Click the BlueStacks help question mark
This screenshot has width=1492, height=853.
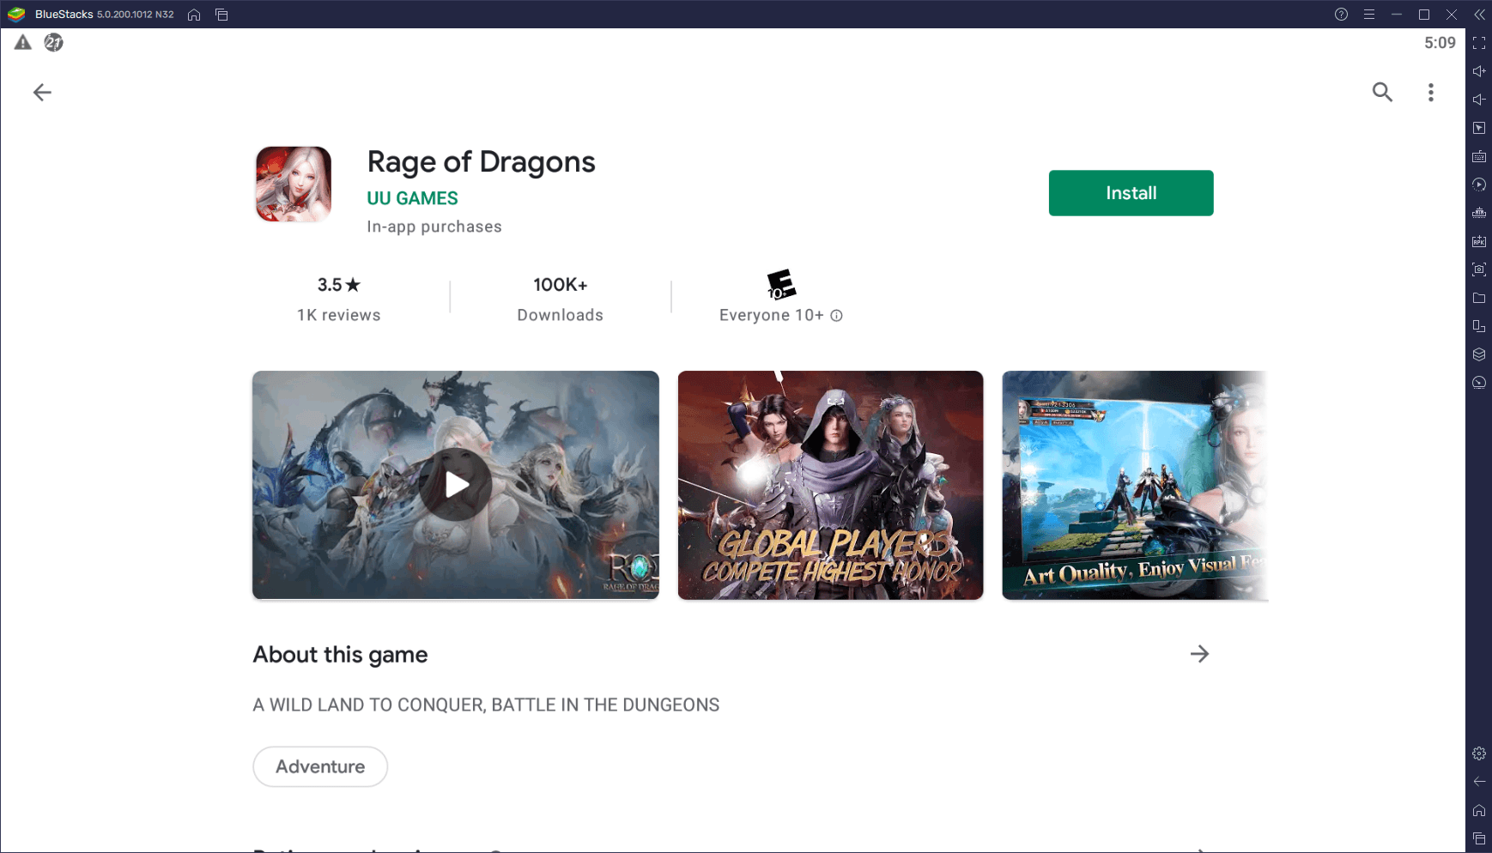pos(1340,14)
